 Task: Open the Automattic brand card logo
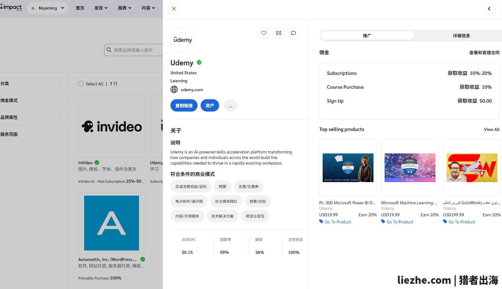point(112,223)
